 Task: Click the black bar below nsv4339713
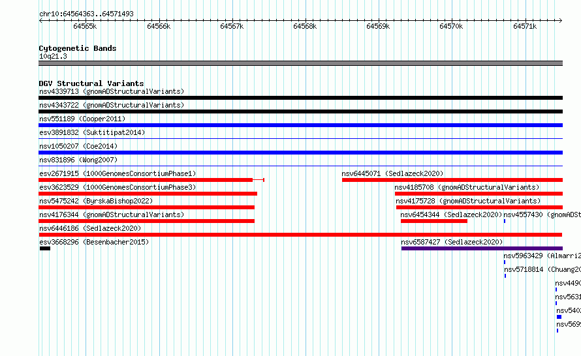pos(300,98)
